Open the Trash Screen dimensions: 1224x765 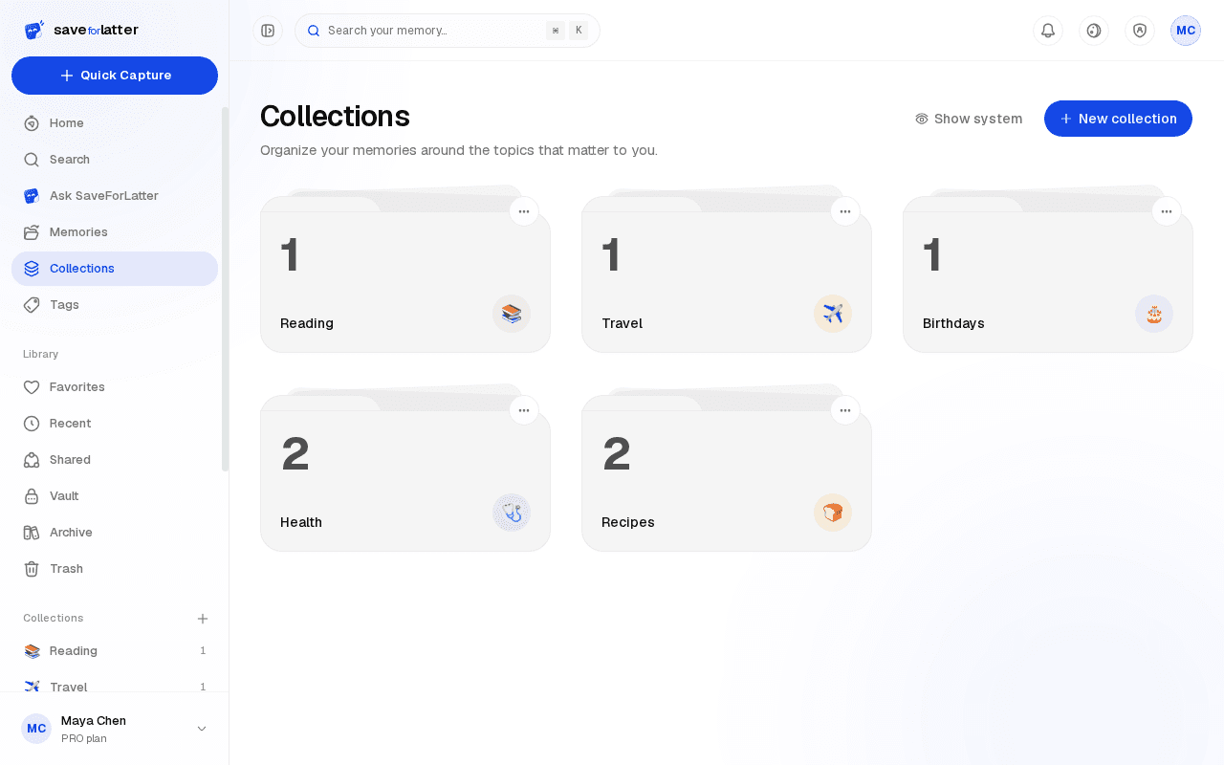point(115,569)
